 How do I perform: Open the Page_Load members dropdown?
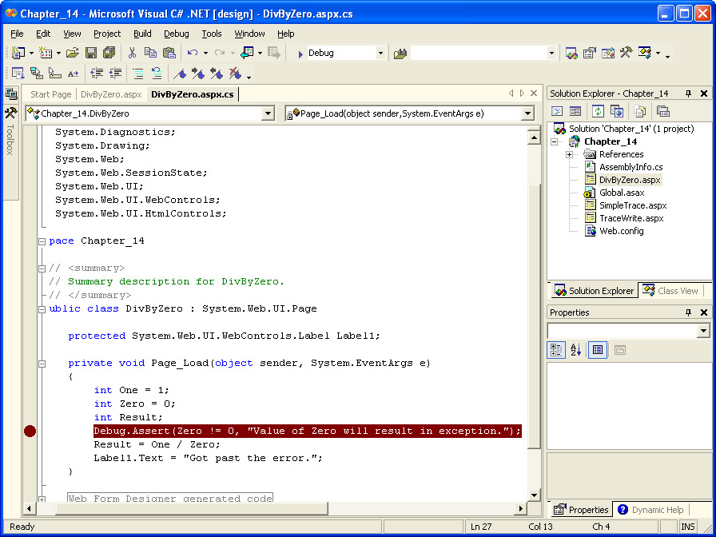(527, 114)
